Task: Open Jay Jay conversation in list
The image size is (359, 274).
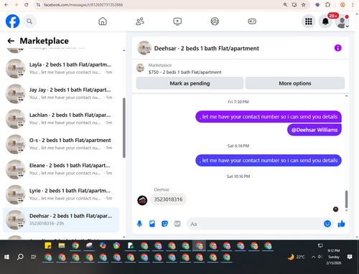Action: point(61,94)
